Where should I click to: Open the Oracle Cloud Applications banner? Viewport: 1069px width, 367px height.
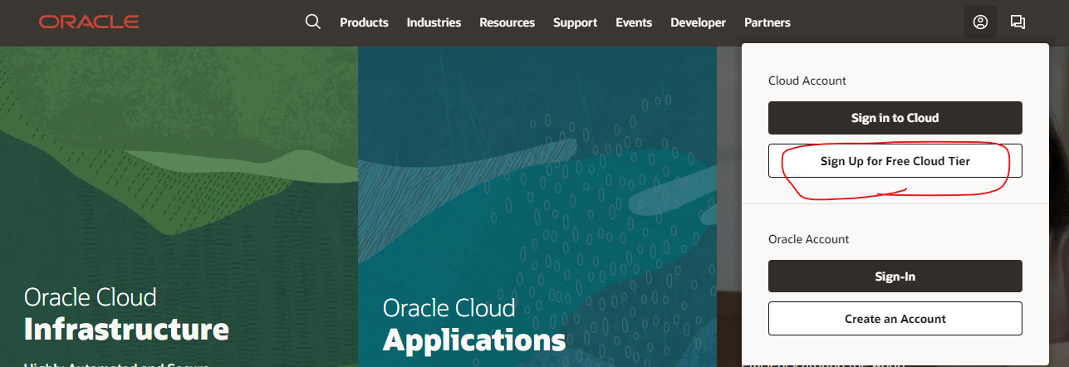point(537,206)
